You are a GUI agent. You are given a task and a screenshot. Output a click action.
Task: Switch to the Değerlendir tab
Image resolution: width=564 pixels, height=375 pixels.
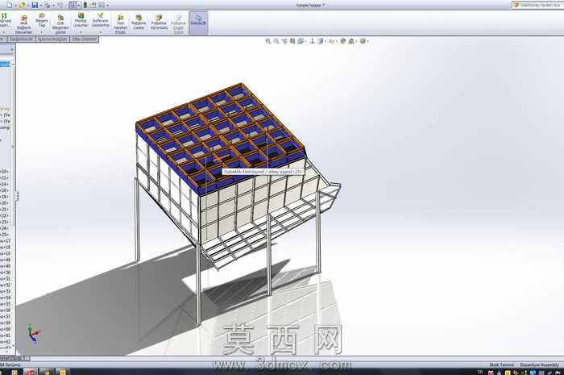point(21,39)
